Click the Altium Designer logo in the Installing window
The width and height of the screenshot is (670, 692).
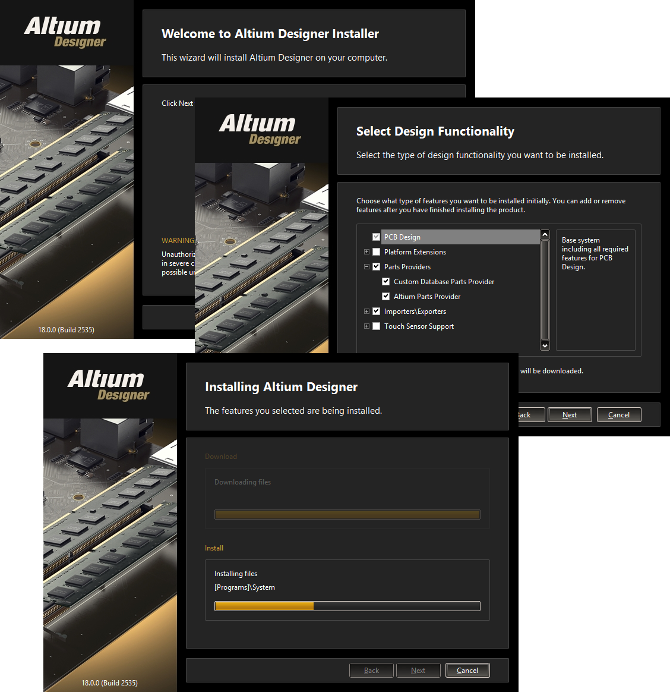tap(108, 385)
